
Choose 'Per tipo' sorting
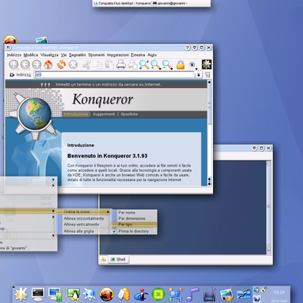pyautogui.click(x=134, y=224)
